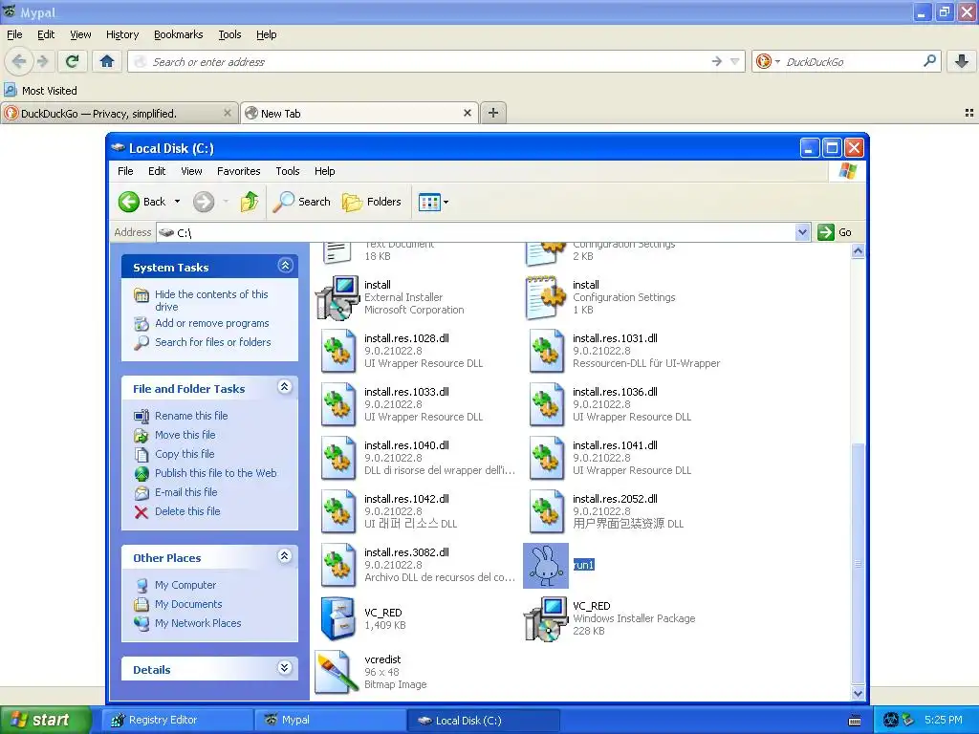Select install Configuration Settings file

coord(602,297)
